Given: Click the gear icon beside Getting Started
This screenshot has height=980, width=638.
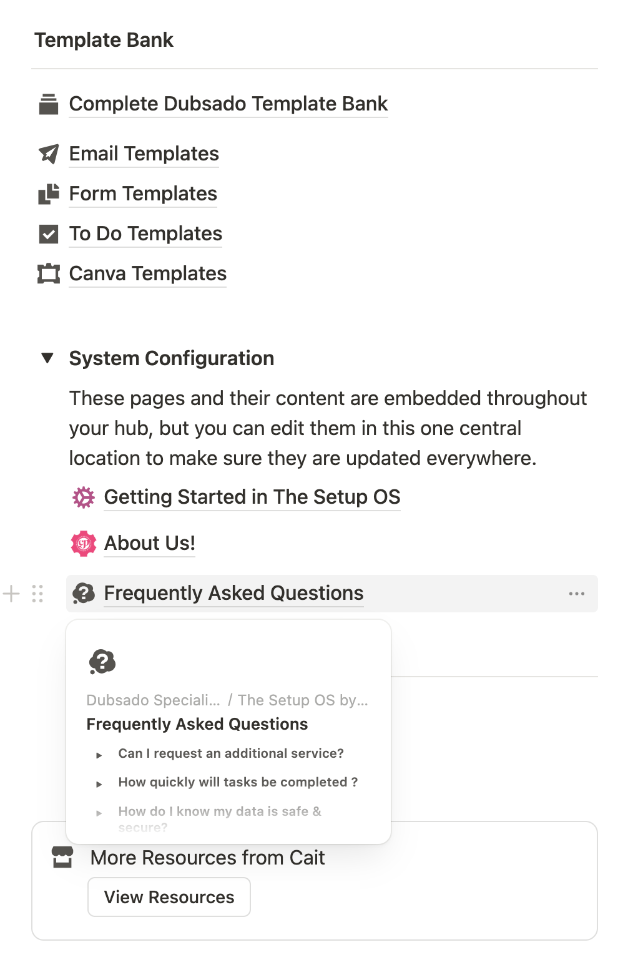Looking at the screenshot, I should pyautogui.click(x=84, y=497).
